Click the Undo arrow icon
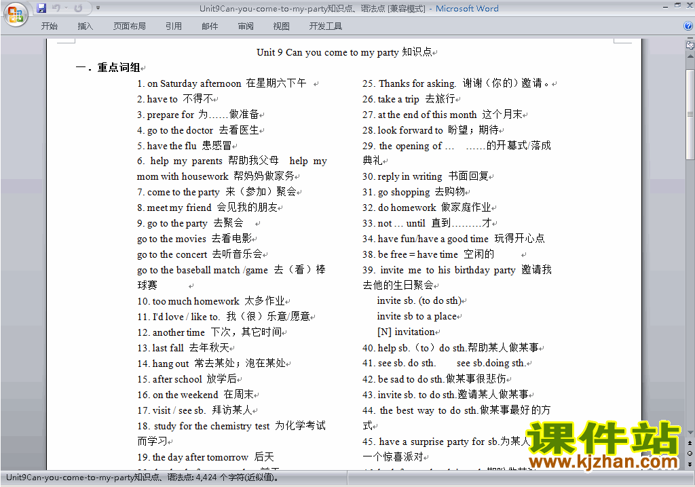This screenshot has width=695, height=487. (x=56, y=8)
